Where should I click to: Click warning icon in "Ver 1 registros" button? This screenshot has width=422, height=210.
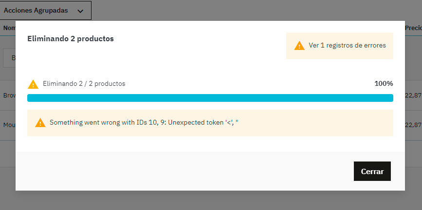(x=299, y=46)
